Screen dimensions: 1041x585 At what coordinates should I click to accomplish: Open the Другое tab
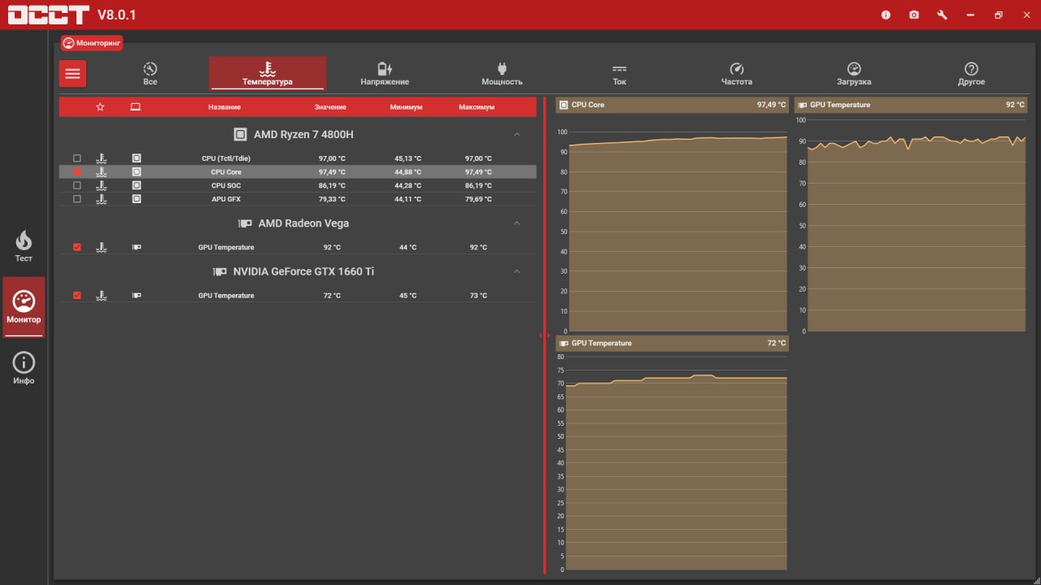click(971, 73)
